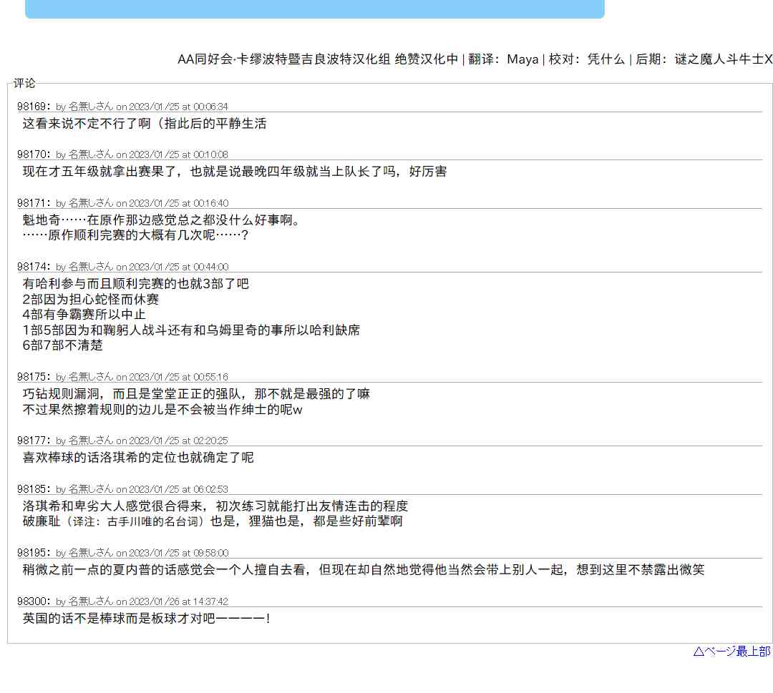Click the comment text mentioning 夏内普
This screenshot has height=693, width=773.
point(363,569)
